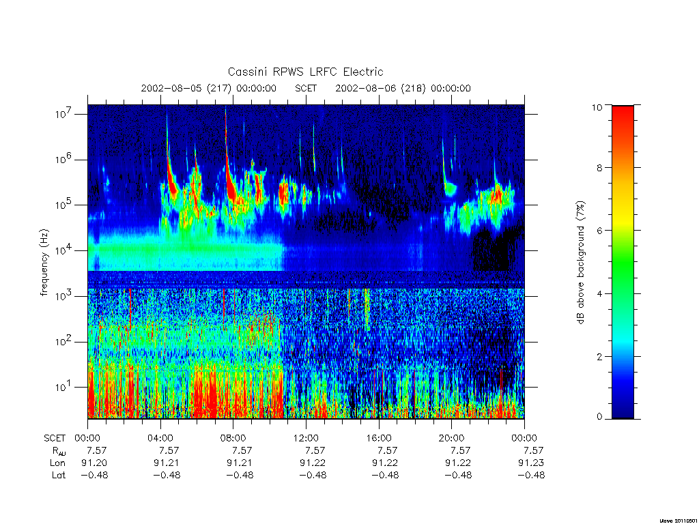This screenshot has width=699, height=524.
Task: Click the green middle of the colorbar
Action: [623, 263]
